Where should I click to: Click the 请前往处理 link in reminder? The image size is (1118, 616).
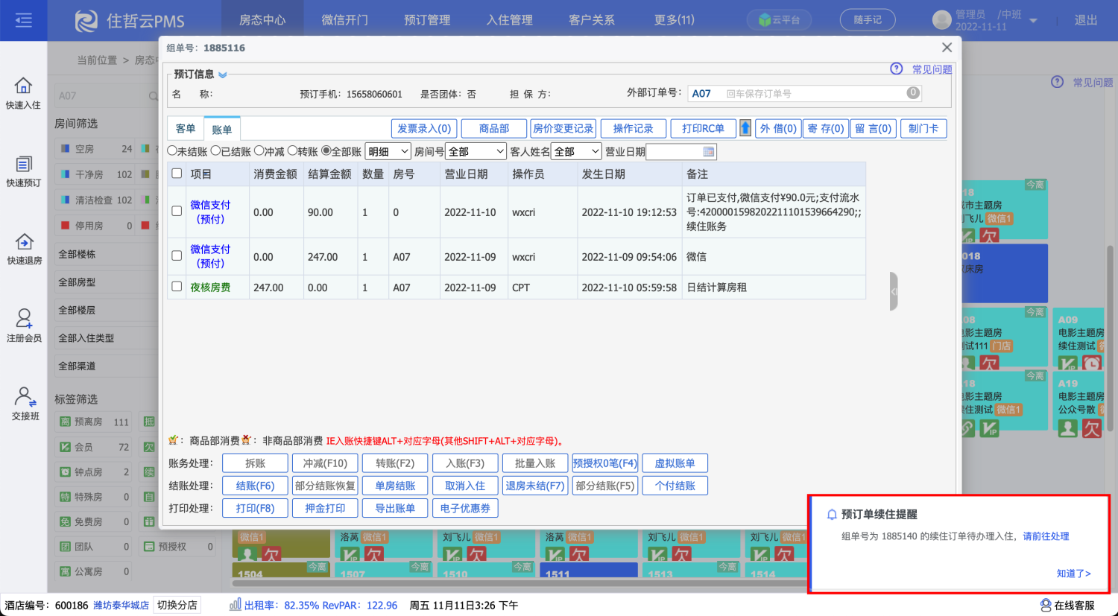pos(1046,536)
